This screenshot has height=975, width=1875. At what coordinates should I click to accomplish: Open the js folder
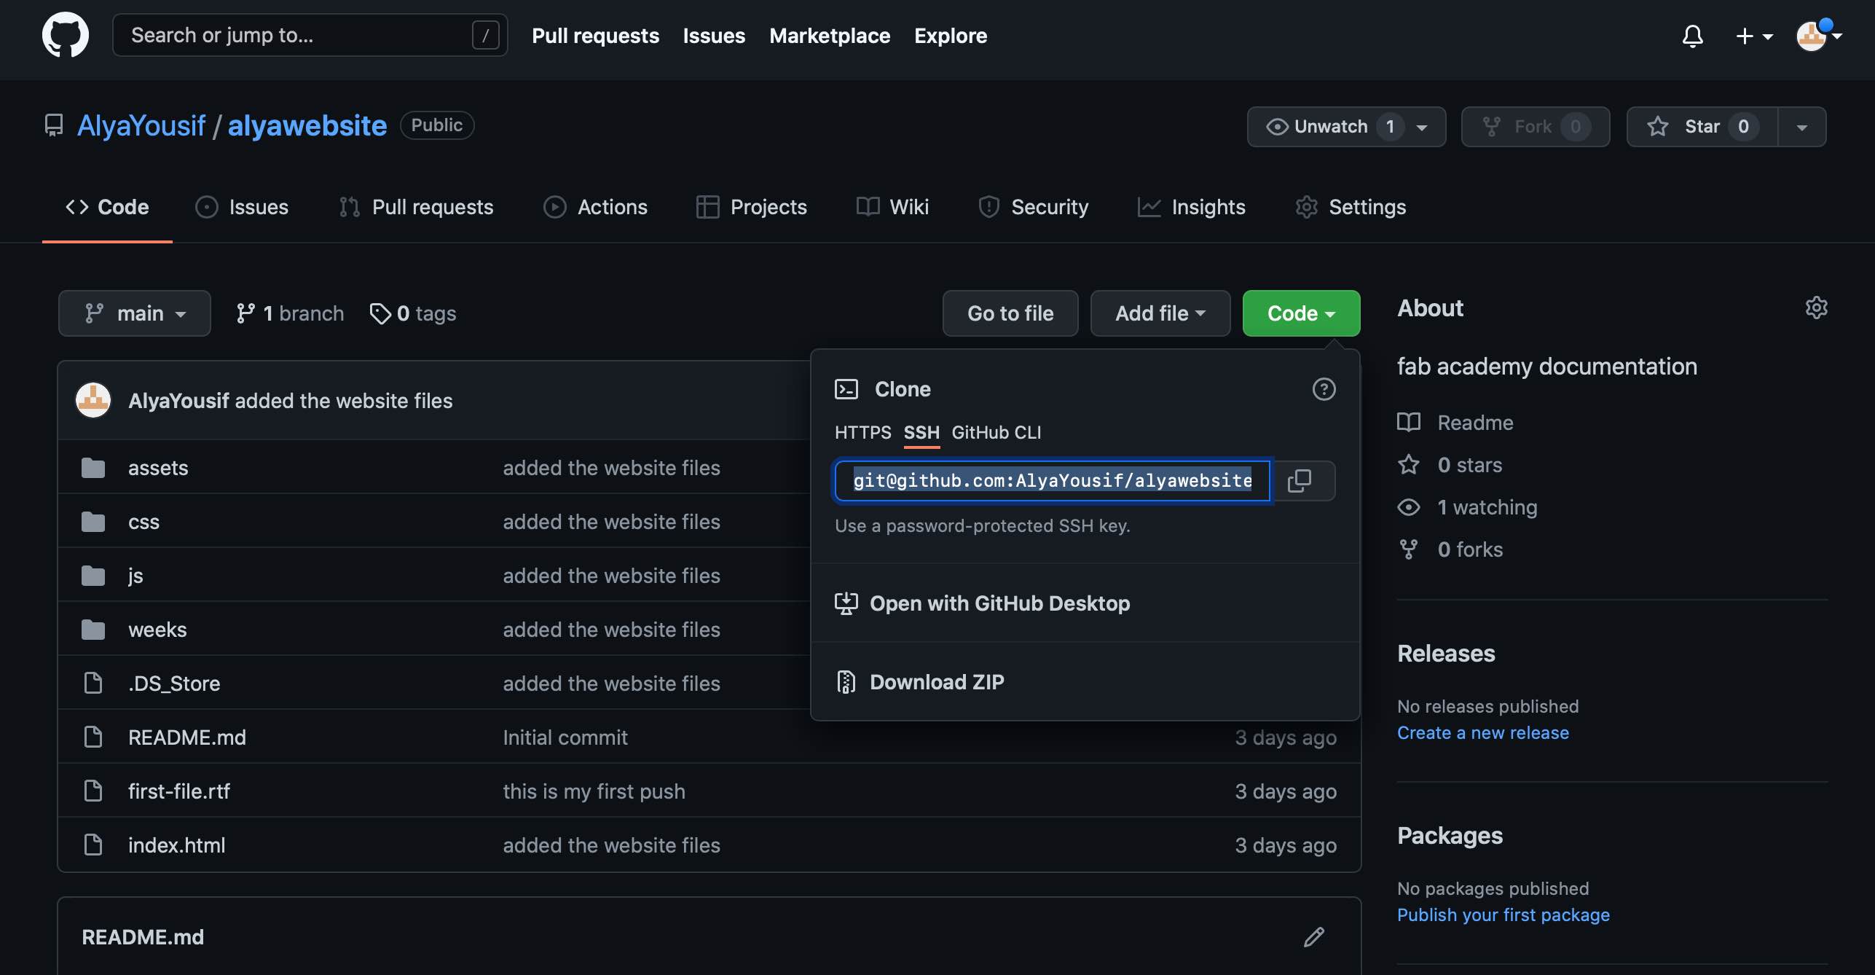coord(135,576)
